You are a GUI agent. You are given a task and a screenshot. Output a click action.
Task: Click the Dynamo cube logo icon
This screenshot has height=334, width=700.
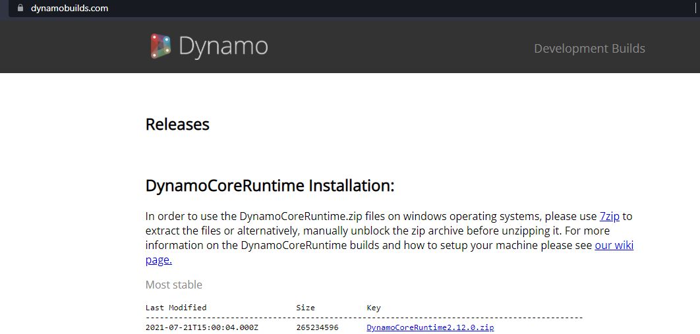point(161,46)
